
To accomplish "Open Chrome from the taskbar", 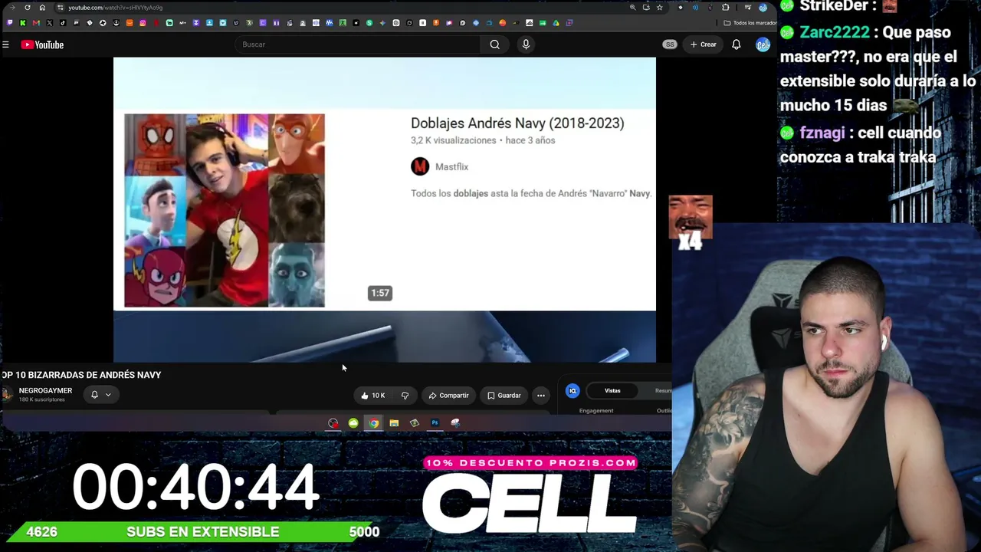I will point(373,423).
